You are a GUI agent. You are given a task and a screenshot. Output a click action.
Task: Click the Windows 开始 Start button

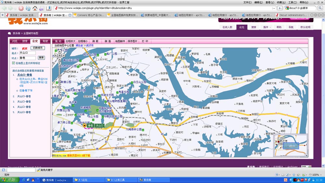point(10,180)
